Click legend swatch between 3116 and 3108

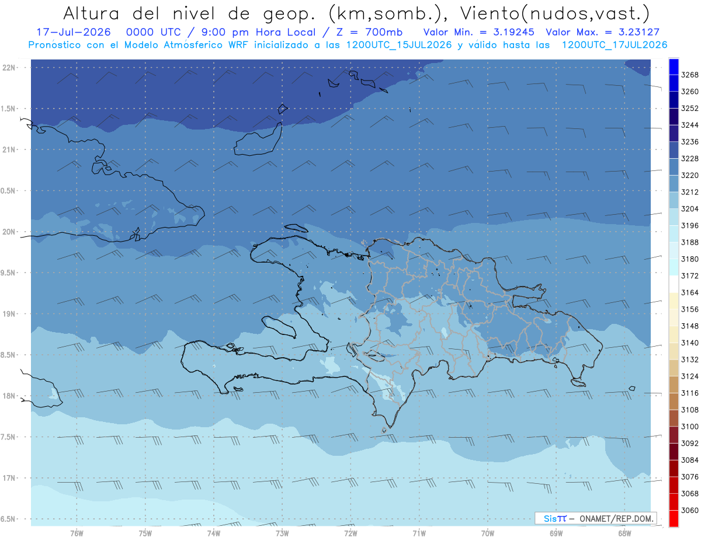674,402
